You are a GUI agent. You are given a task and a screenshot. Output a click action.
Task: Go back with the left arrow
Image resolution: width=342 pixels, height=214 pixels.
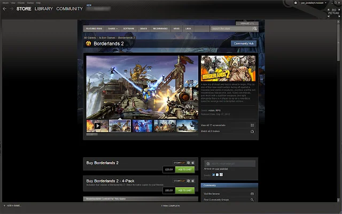pos(5,9)
